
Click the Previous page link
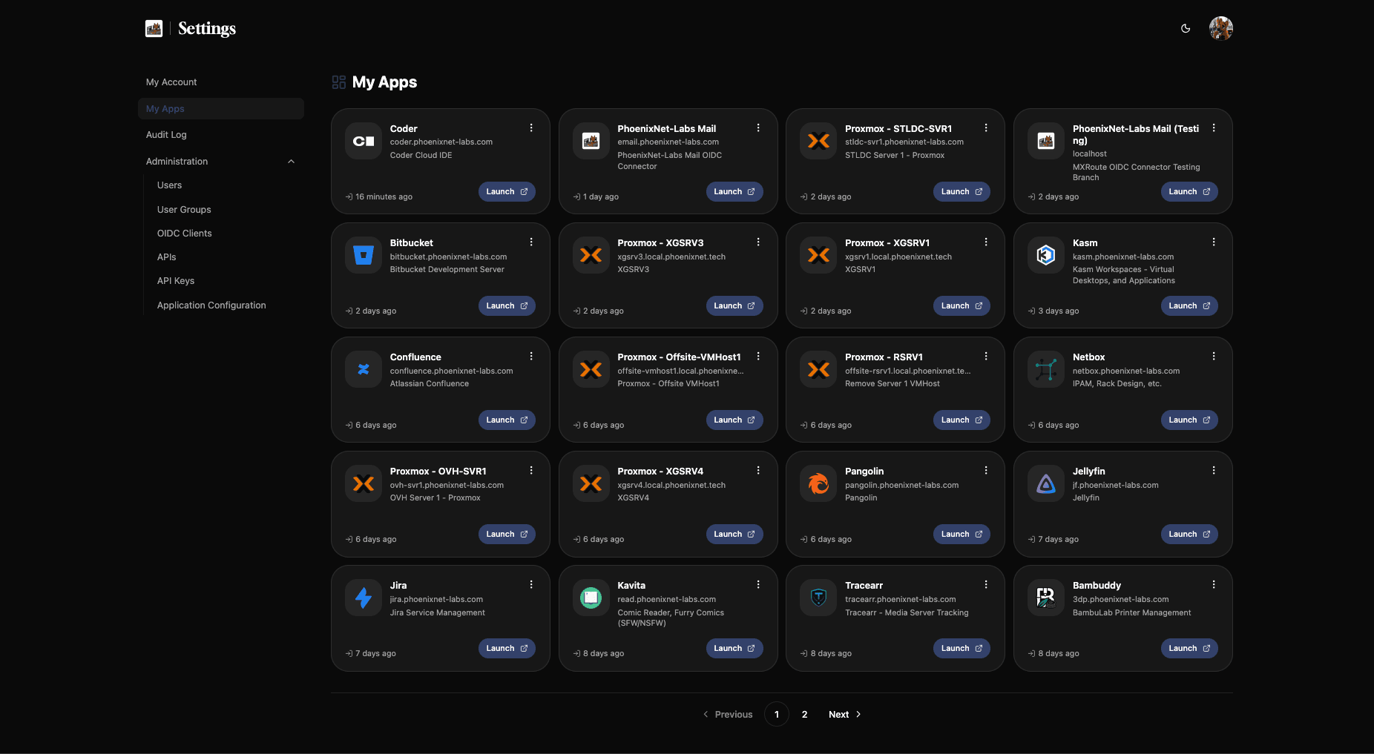tap(727, 715)
